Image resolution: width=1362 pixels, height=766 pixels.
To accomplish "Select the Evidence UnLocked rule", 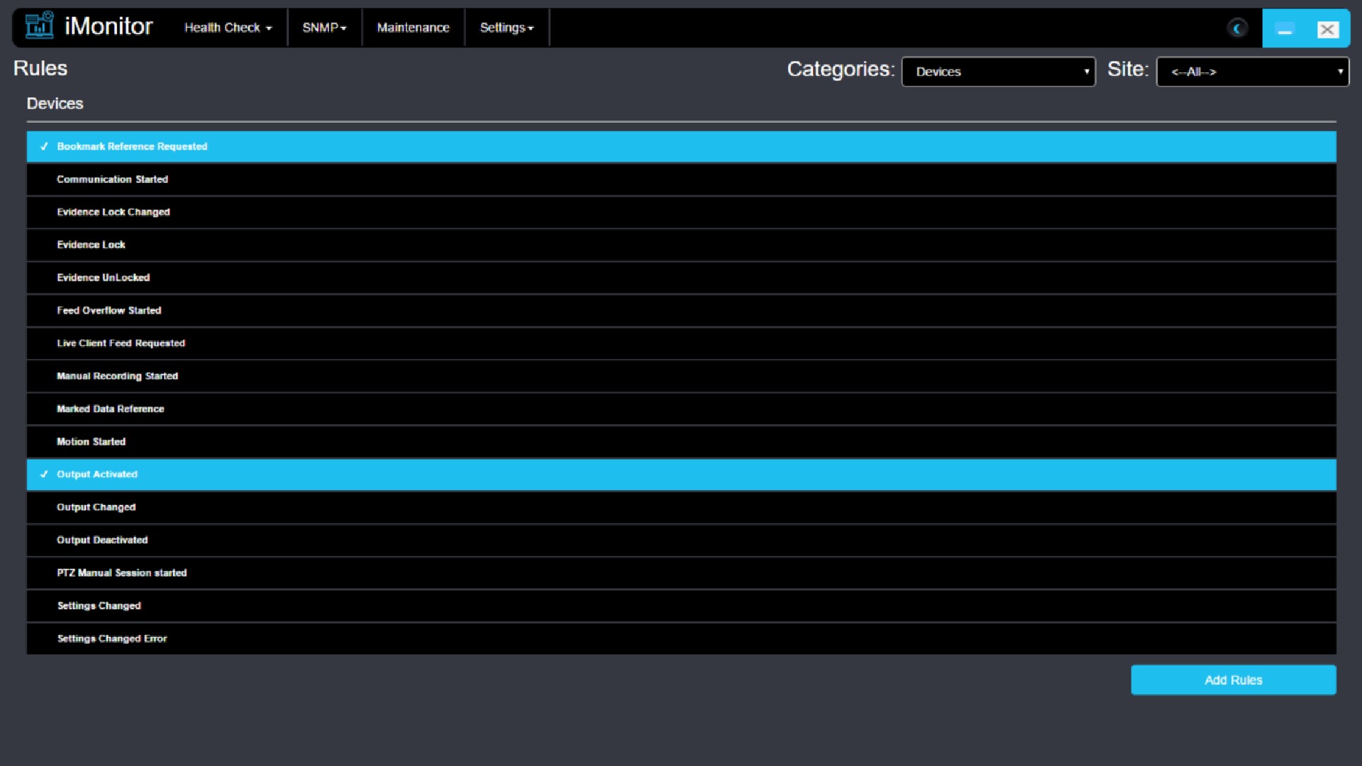I will pyautogui.click(x=681, y=277).
